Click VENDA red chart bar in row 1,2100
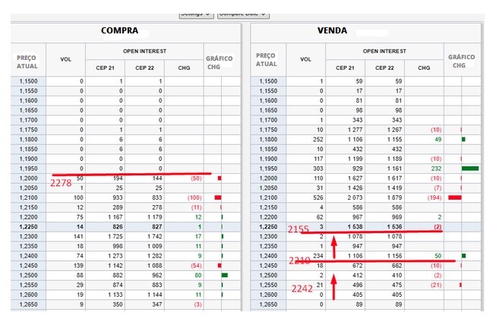Image resolution: width=496 pixels, height=328 pixels. (x=455, y=197)
